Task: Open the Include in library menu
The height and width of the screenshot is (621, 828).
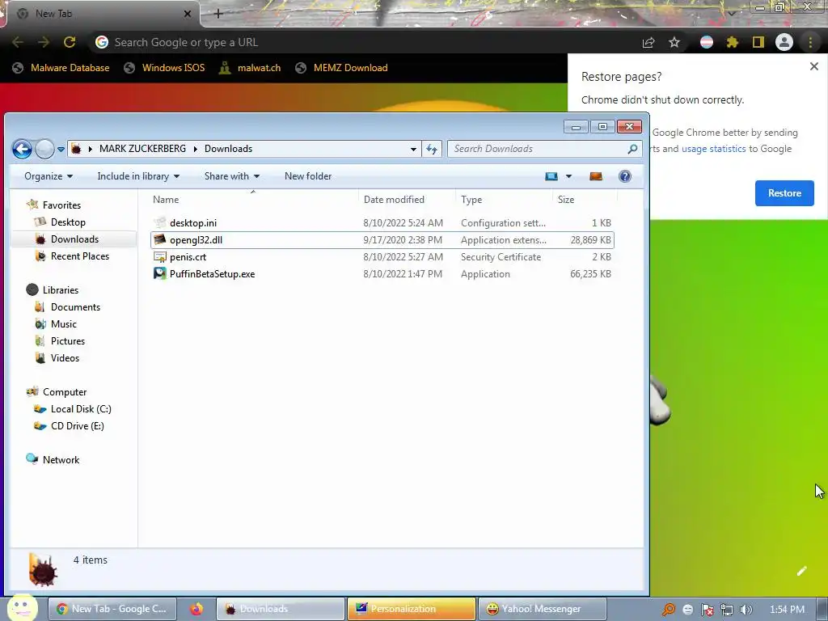Action: click(138, 176)
